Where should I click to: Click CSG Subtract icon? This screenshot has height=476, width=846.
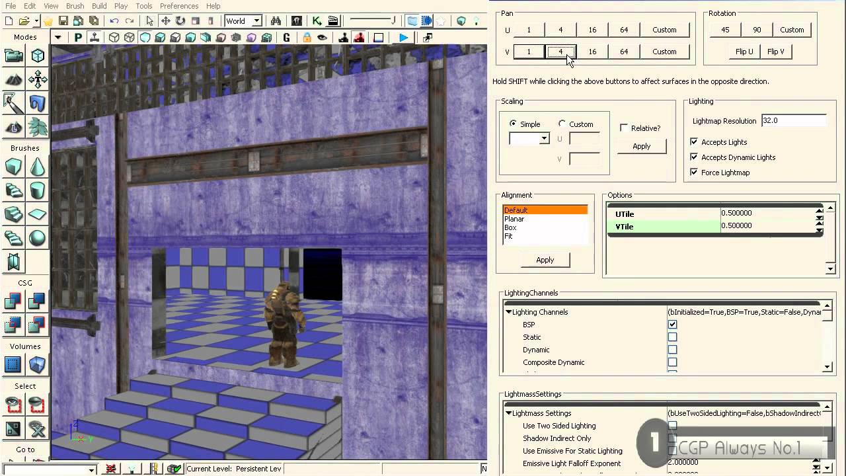(x=38, y=301)
